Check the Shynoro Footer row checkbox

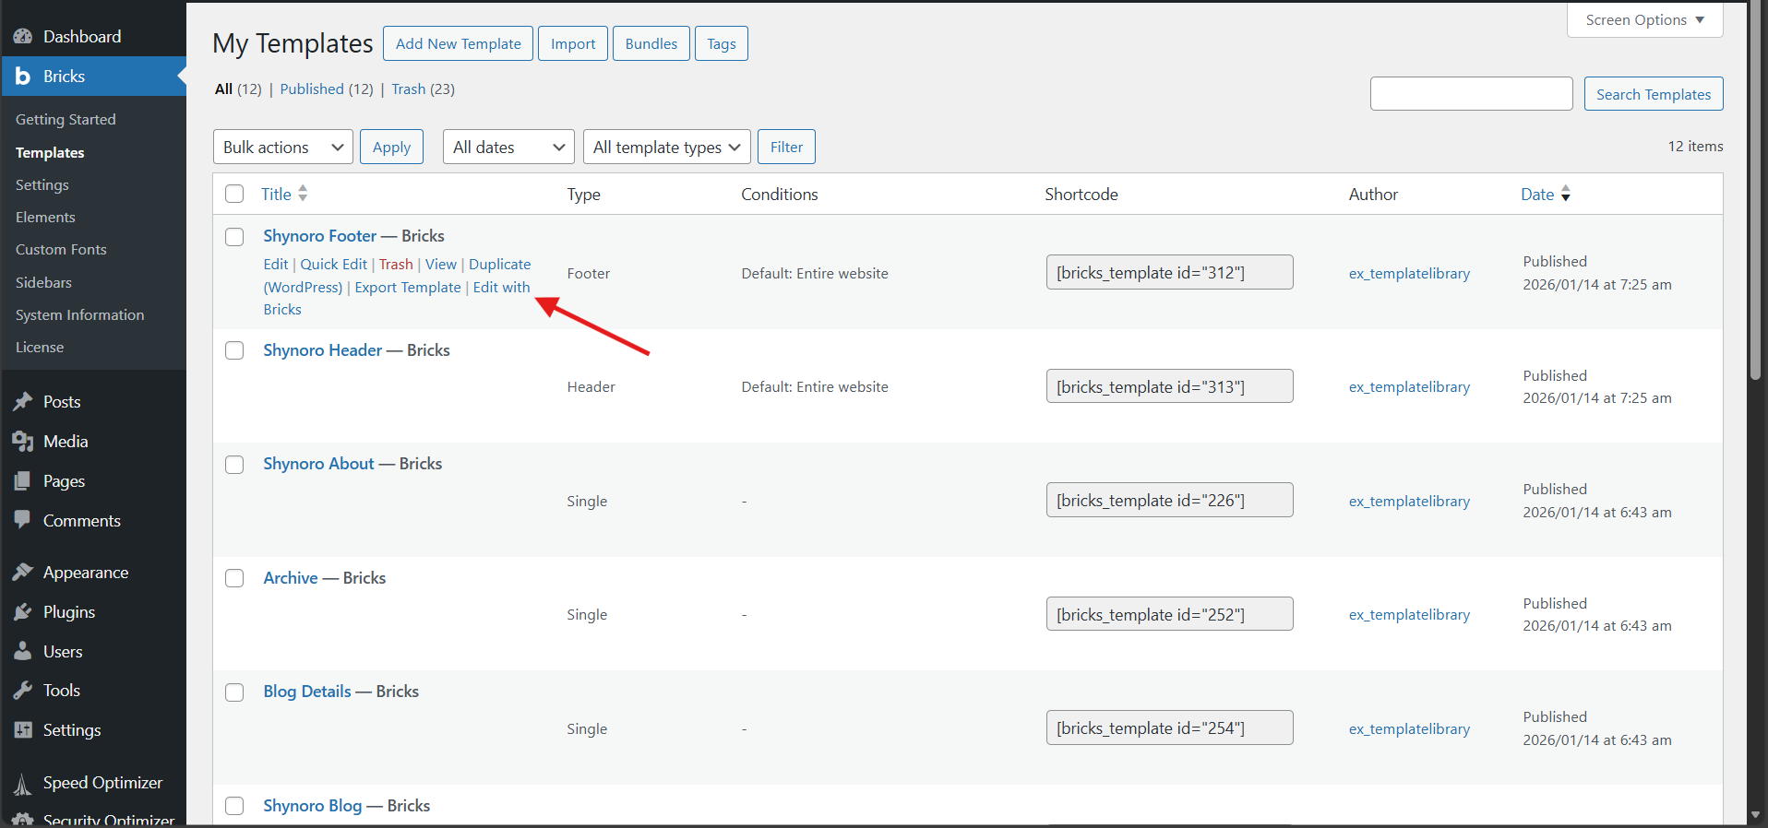(234, 237)
